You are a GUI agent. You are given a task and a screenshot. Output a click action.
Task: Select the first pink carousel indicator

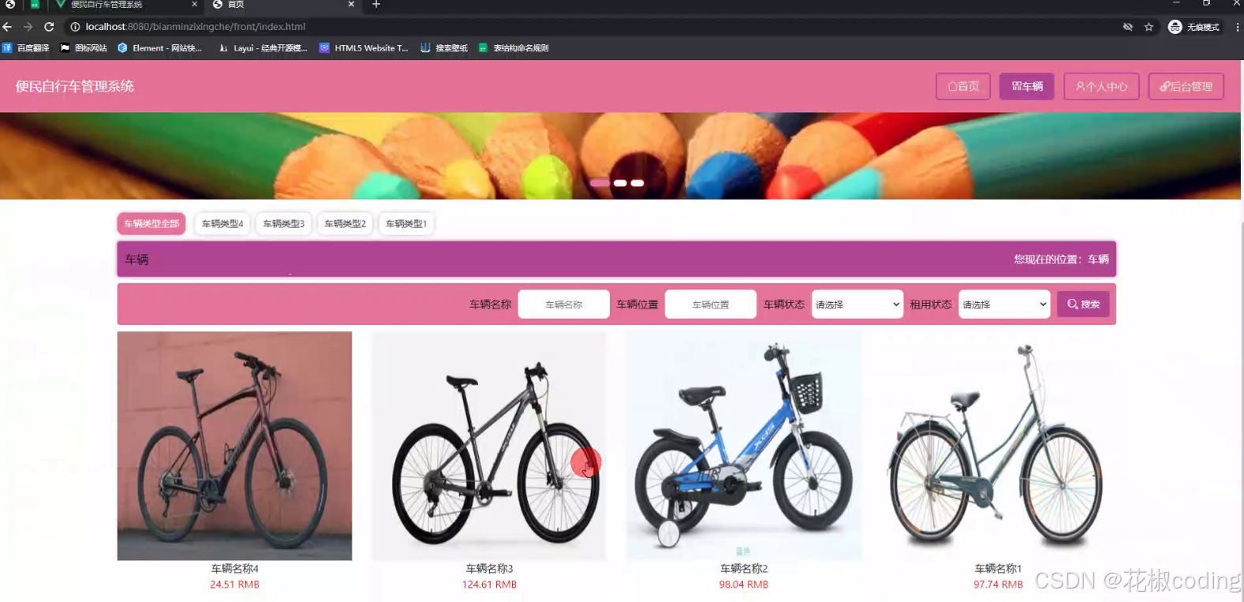(600, 183)
